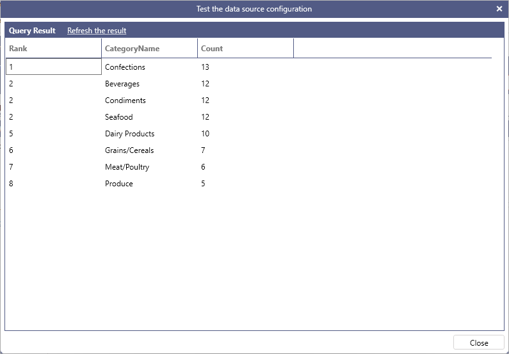Select the Grains/Cereals cell
This screenshot has height=354, width=509.
(149, 150)
